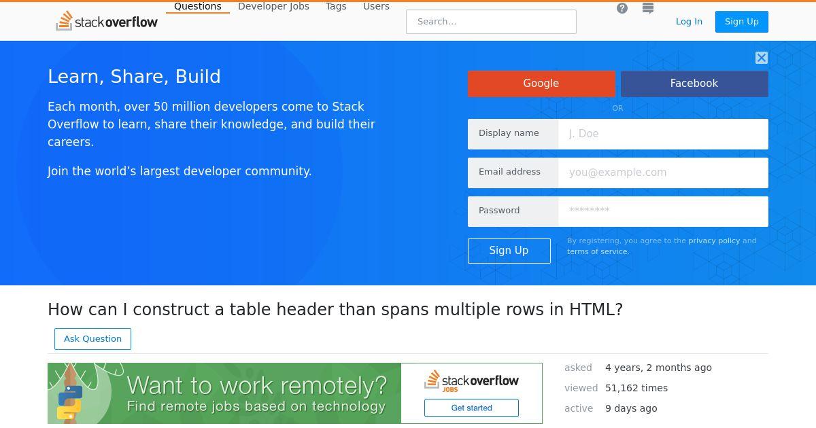
Task: Click the Display name field
Action: pos(663,134)
